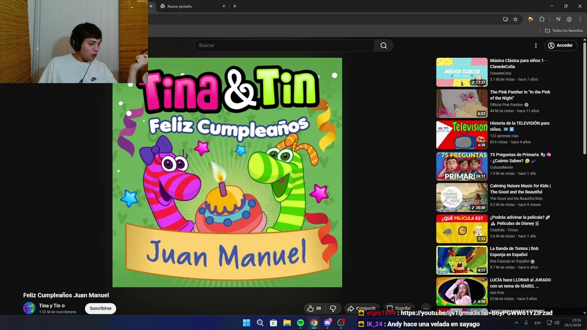Click the Compartir share button
This screenshot has width=587, height=330.
(361, 308)
